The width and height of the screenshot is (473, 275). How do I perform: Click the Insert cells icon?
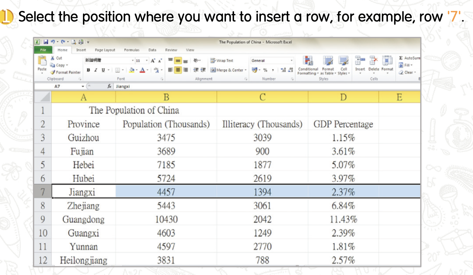tap(360, 61)
